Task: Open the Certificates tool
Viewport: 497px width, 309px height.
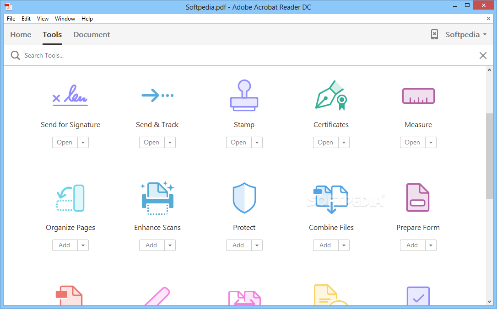Action: coord(325,143)
